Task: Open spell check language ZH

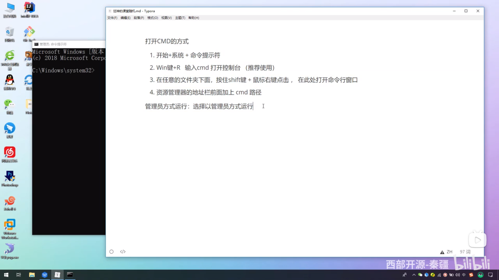Action: click(x=449, y=252)
